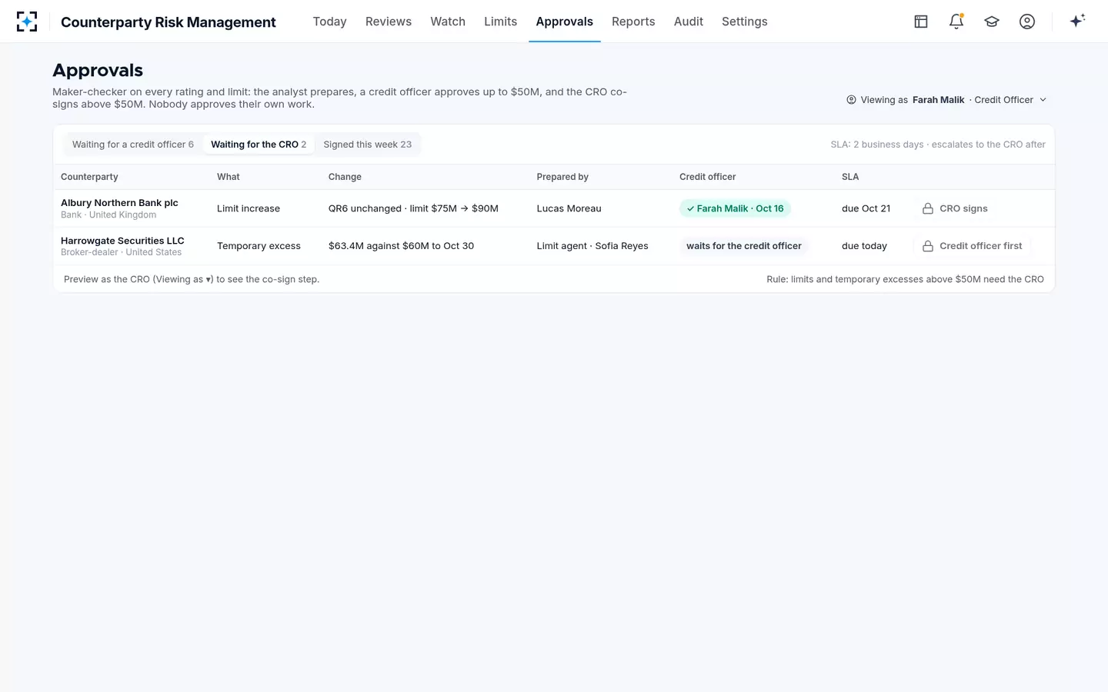This screenshot has width=1108, height=692.
Task: Go to the Today tab
Action: (x=329, y=22)
